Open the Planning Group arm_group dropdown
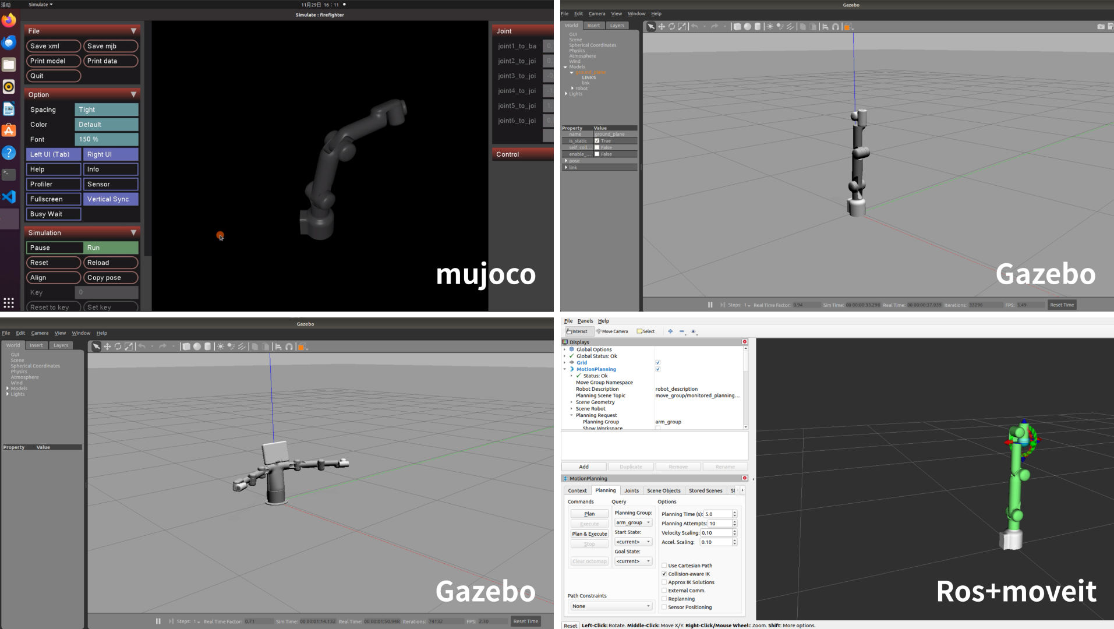 634,522
